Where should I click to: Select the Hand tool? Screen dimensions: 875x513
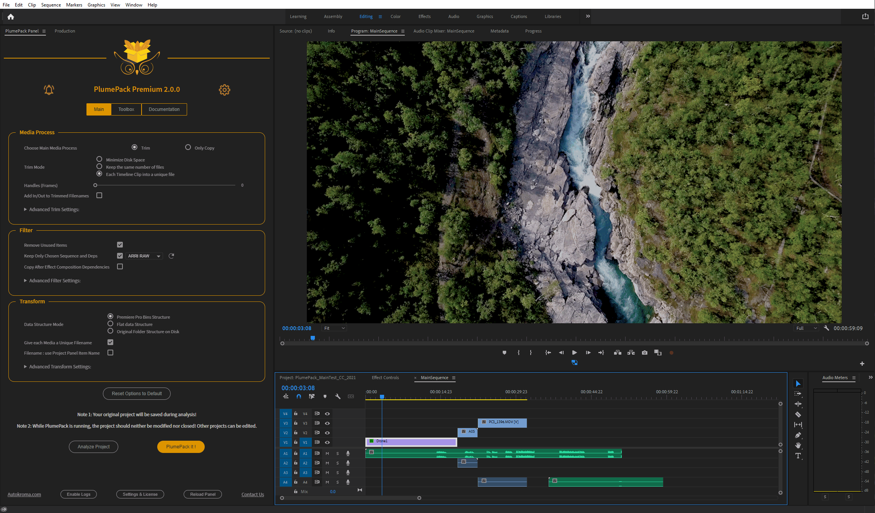(x=798, y=445)
